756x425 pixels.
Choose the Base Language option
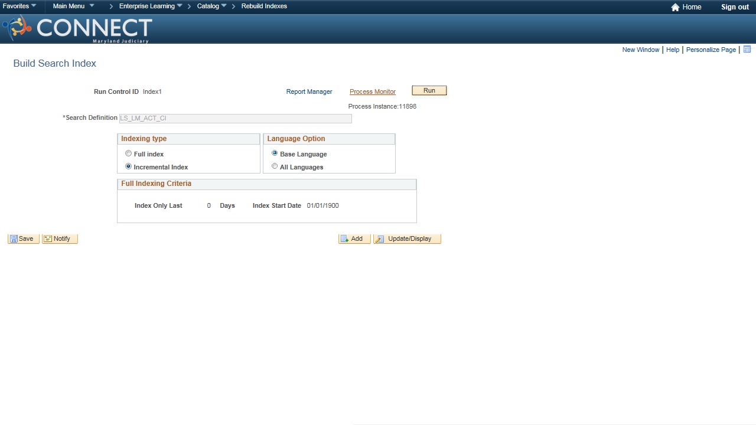(275, 153)
